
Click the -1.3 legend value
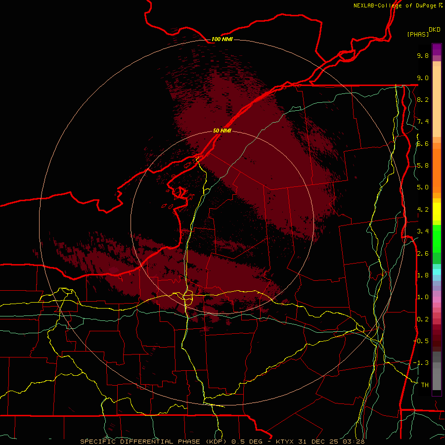click(x=421, y=363)
